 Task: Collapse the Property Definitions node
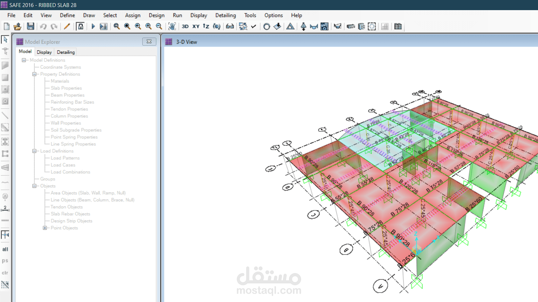coord(34,74)
